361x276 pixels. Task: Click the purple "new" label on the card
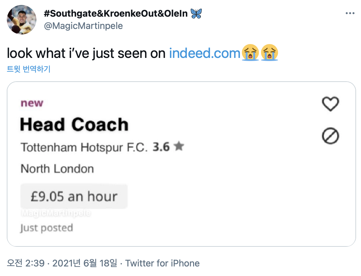[32, 103]
